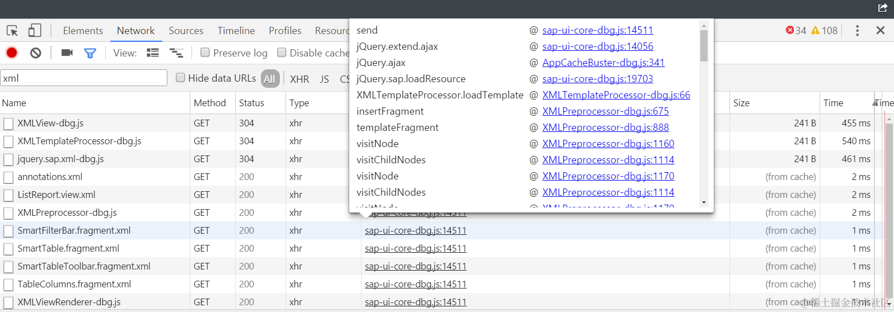Check the Hide data URLs option
Viewport: 894px width, 312px height.
[x=180, y=77]
